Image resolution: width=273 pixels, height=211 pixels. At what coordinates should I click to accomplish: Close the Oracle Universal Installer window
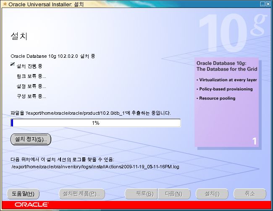(268, 4)
